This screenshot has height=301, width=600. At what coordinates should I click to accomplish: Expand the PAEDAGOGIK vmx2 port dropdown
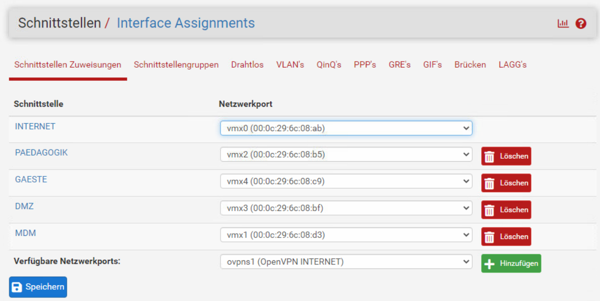(x=346, y=155)
